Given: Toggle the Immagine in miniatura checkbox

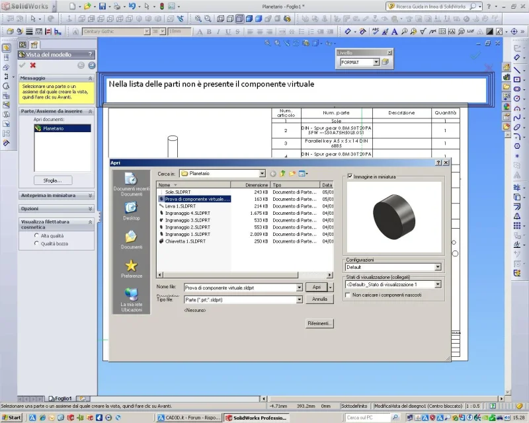Looking at the screenshot, I should point(350,176).
